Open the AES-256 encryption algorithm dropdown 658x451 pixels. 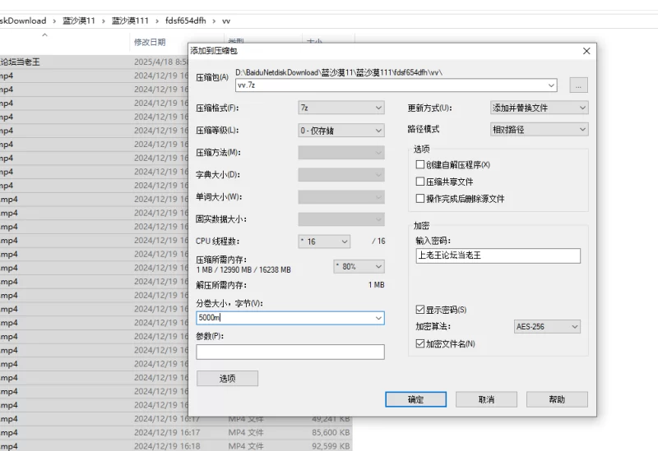click(x=547, y=327)
